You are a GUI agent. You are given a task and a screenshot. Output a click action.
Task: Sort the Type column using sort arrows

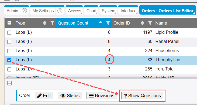click(x=45, y=23)
